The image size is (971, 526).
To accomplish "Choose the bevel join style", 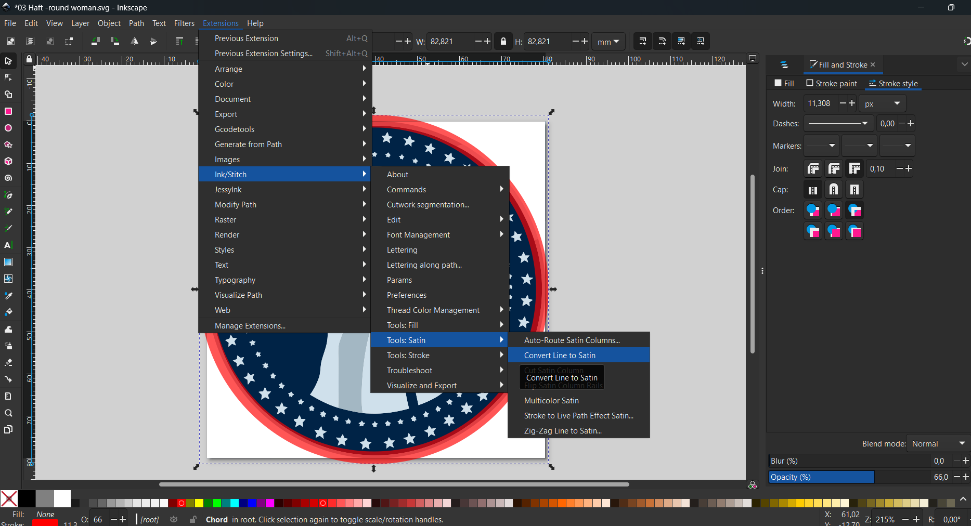I will click(813, 168).
